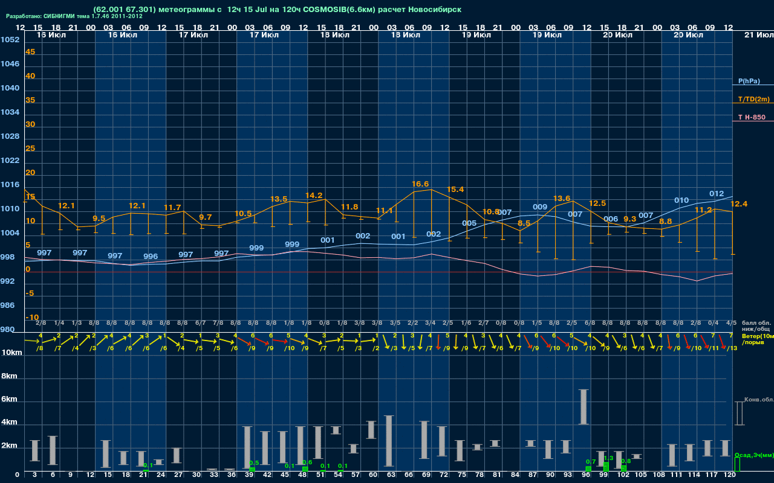This screenshot has height=483, width=774.
Task: Click the 010 pressure value label
Action: point(681,200)
